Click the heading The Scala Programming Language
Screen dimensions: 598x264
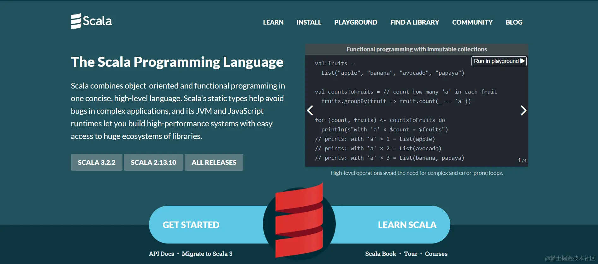(x=177, y=62)
